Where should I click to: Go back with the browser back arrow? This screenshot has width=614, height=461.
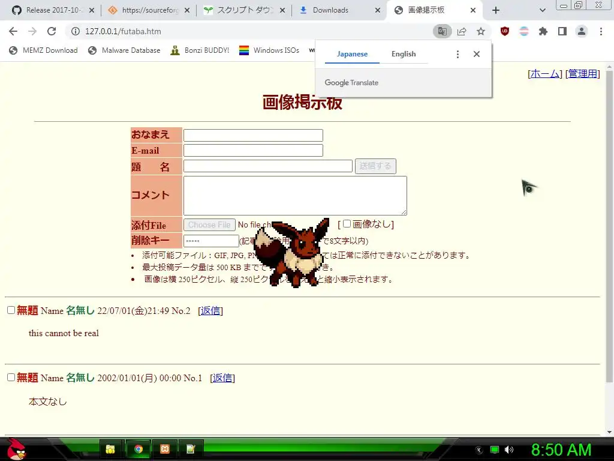click(x=13, y=31)
